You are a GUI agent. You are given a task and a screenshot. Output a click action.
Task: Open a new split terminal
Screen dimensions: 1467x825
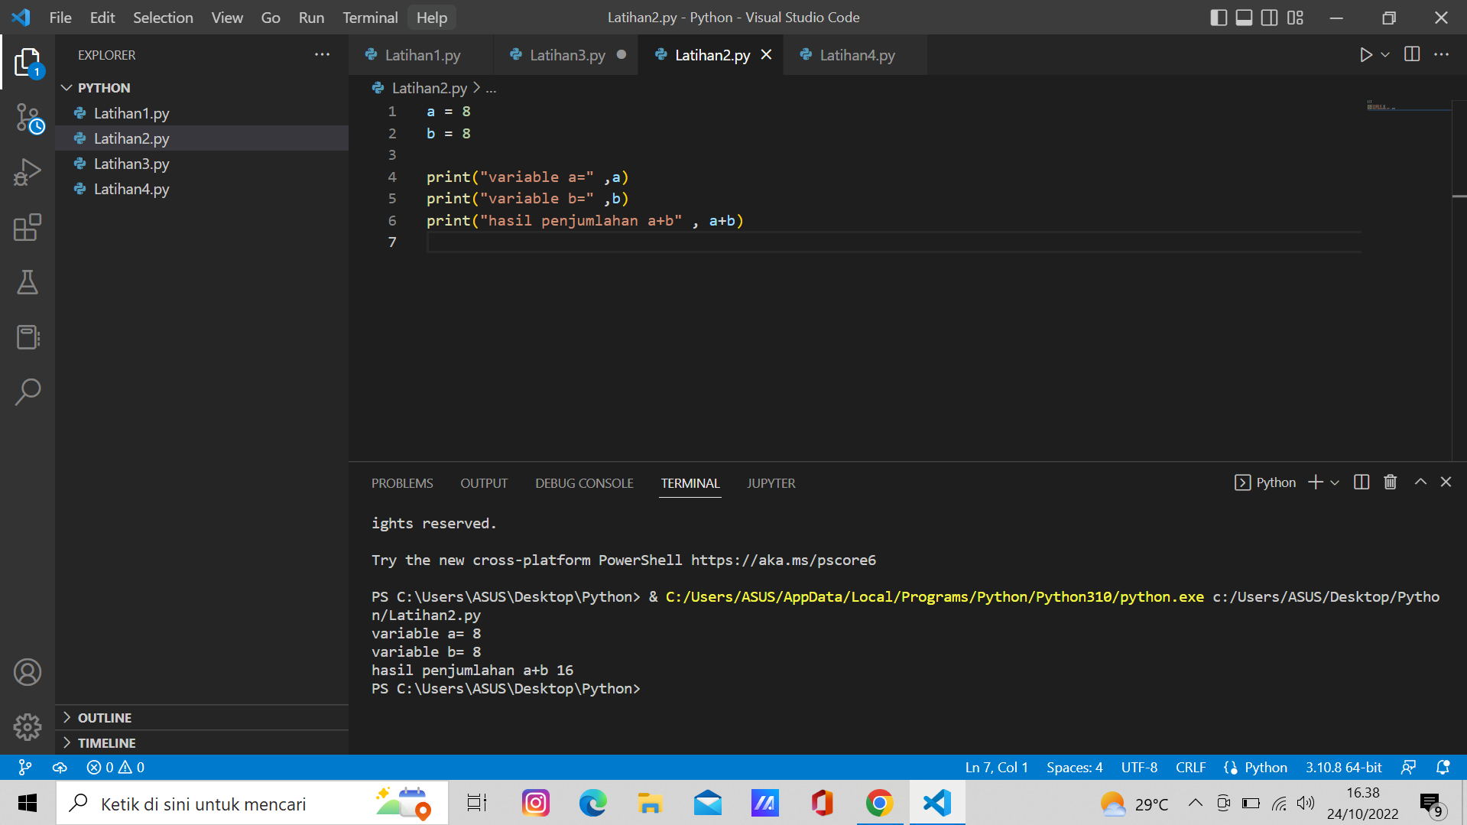(x=1361, y=482)
